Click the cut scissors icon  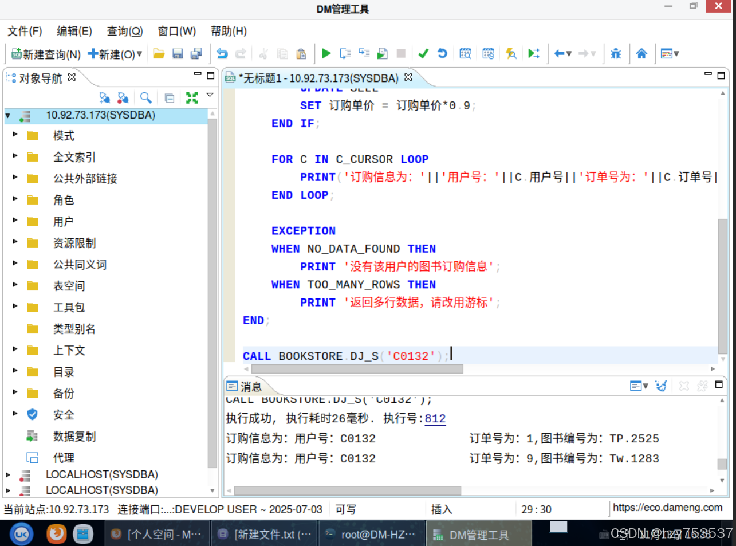[263, 54]
